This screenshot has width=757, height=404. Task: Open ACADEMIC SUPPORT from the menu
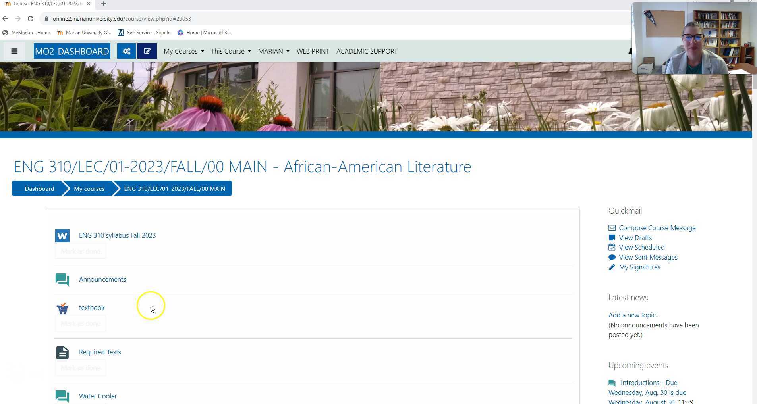tap(366, 51)
